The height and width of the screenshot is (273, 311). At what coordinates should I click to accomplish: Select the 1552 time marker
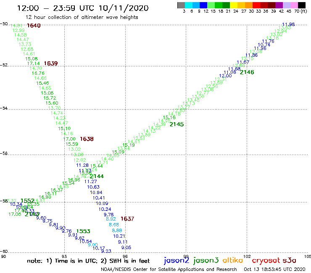(x=28, y=201)
